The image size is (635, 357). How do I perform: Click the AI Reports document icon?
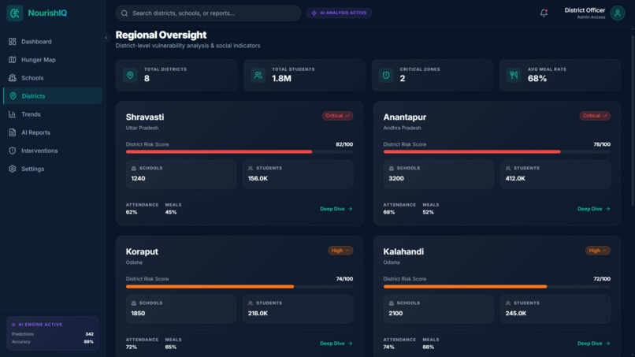(x=12, y=132)
